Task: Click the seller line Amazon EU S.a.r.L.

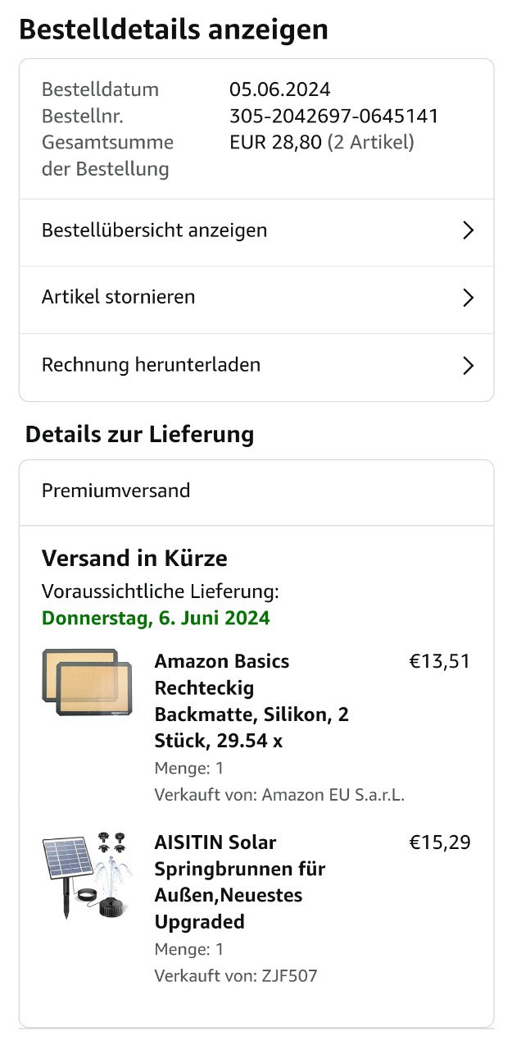Action: point(279,795)
